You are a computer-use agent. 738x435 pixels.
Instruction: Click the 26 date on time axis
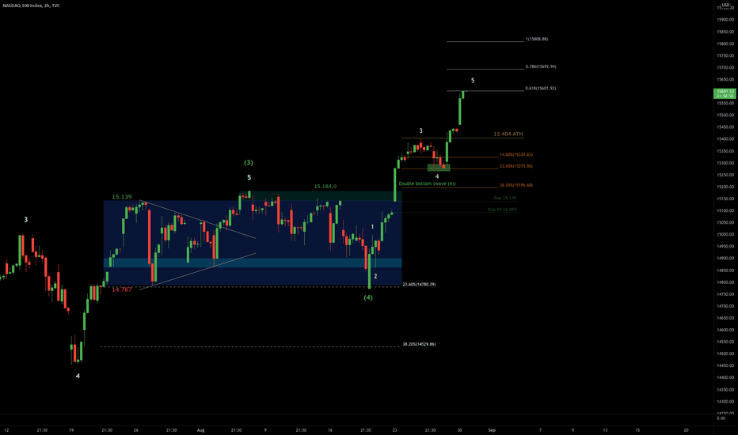136,430
